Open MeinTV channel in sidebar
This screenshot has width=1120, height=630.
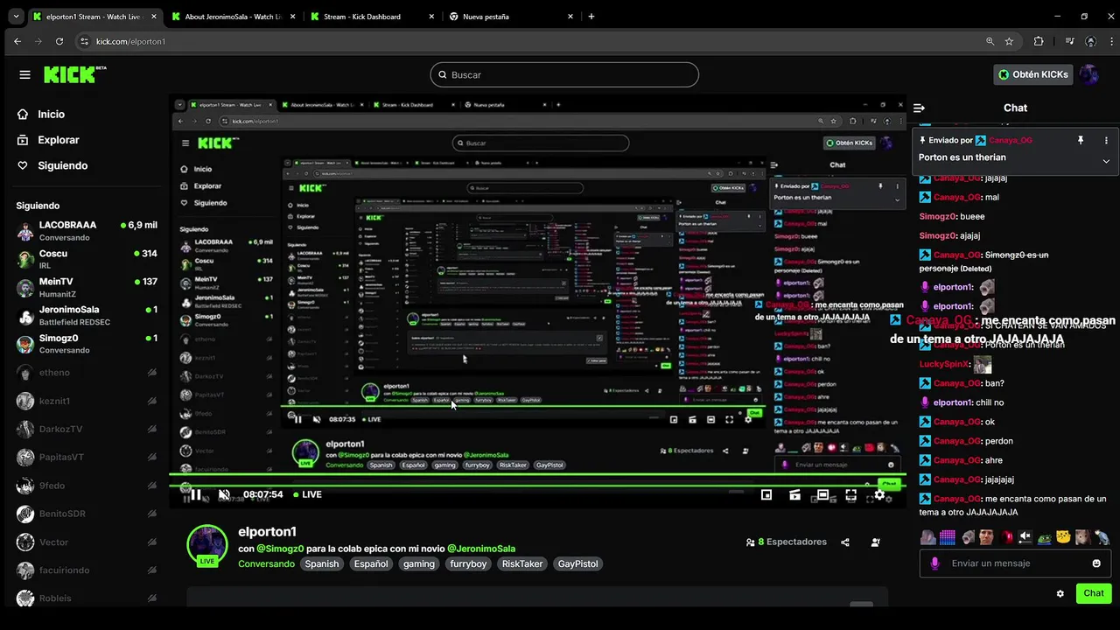click(x=86, y=287)
